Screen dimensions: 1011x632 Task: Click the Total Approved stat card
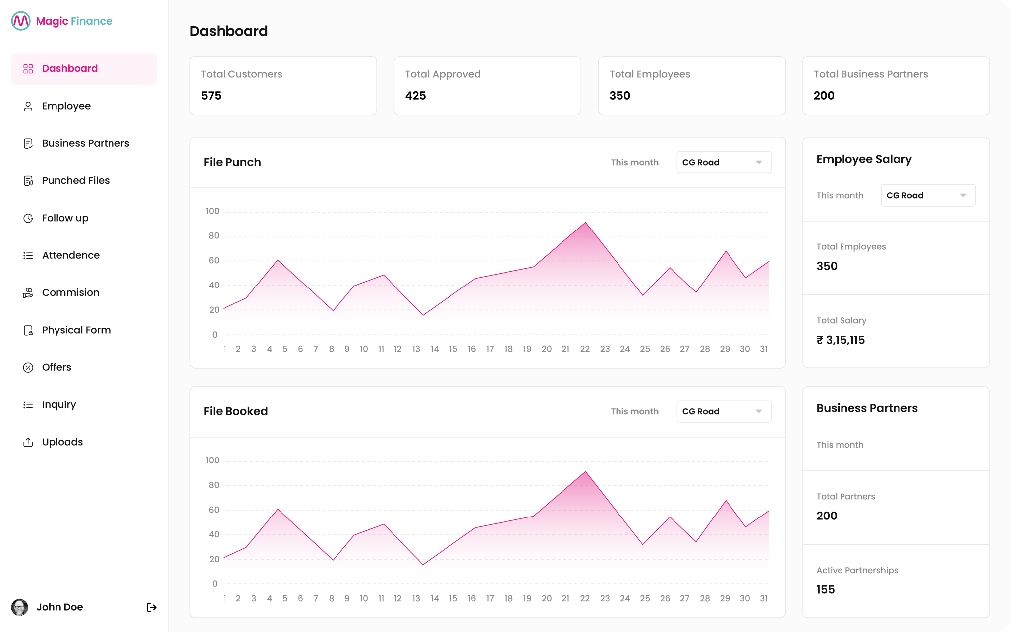pyautogui.click(x=487, y=85)
